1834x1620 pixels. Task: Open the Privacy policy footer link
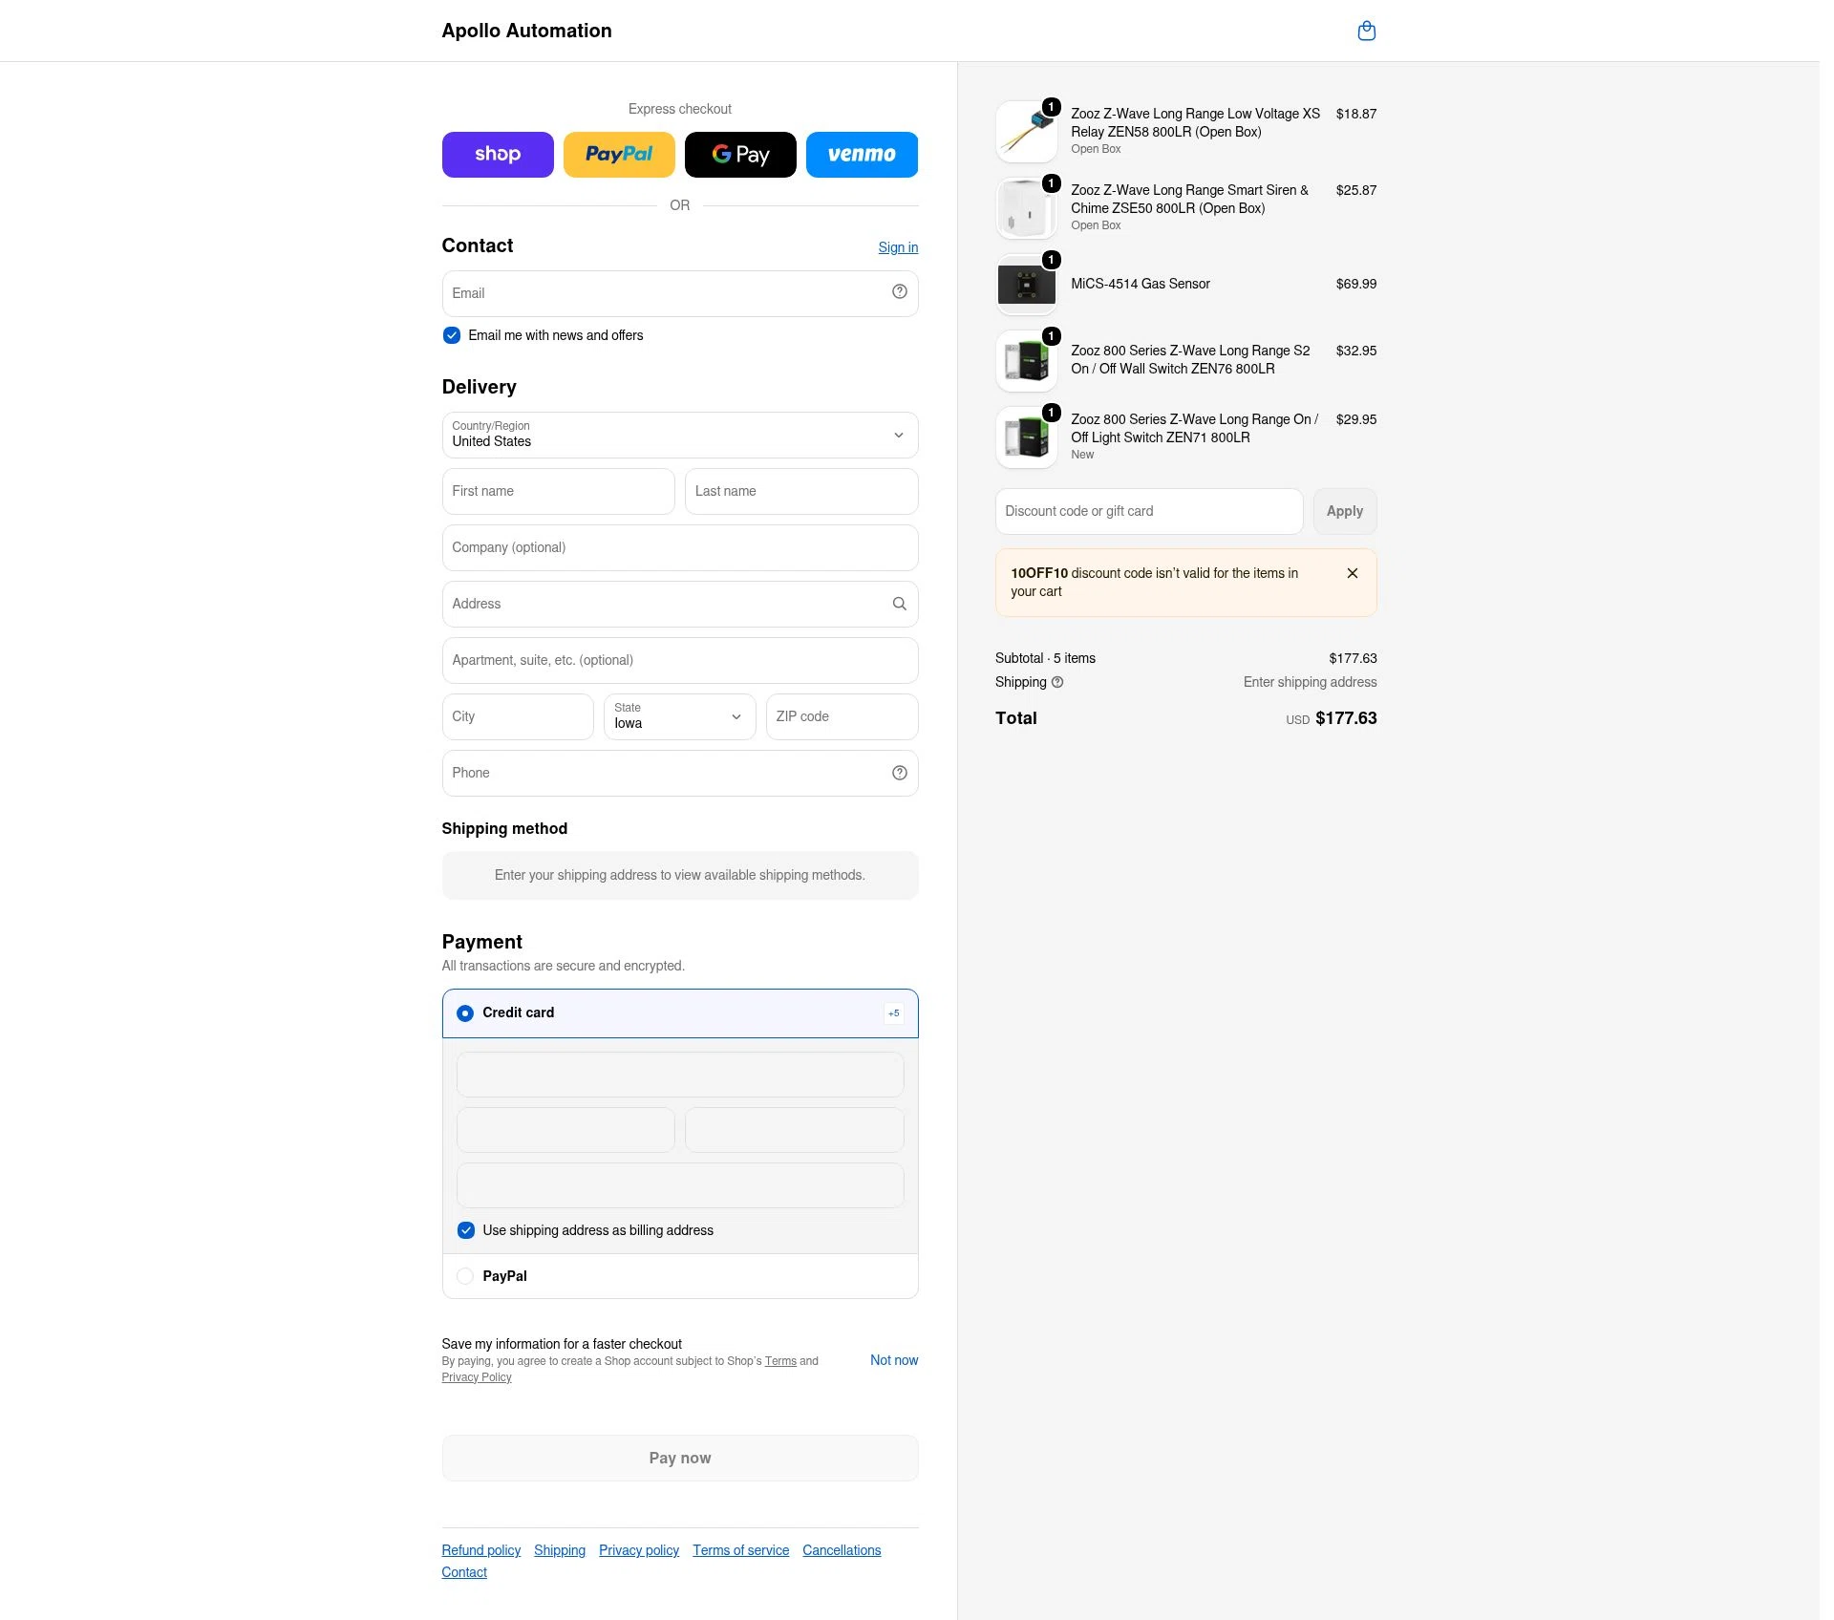click(x=639, y=1550)
